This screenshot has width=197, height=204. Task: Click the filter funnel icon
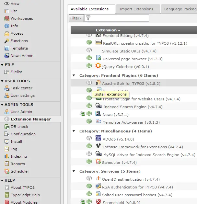[x=88, y=18]
